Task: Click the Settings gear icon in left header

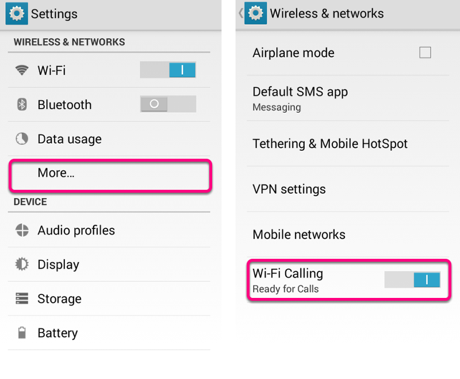Action: coord(17,14)
